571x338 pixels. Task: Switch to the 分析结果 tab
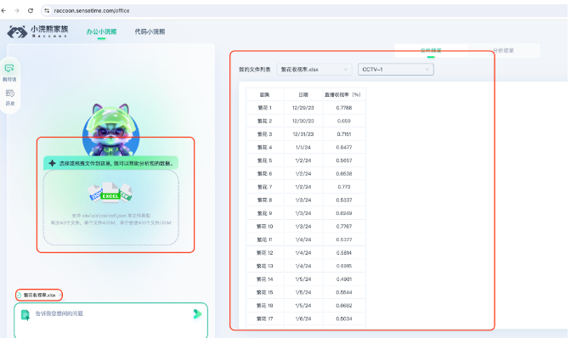[503, 51]
